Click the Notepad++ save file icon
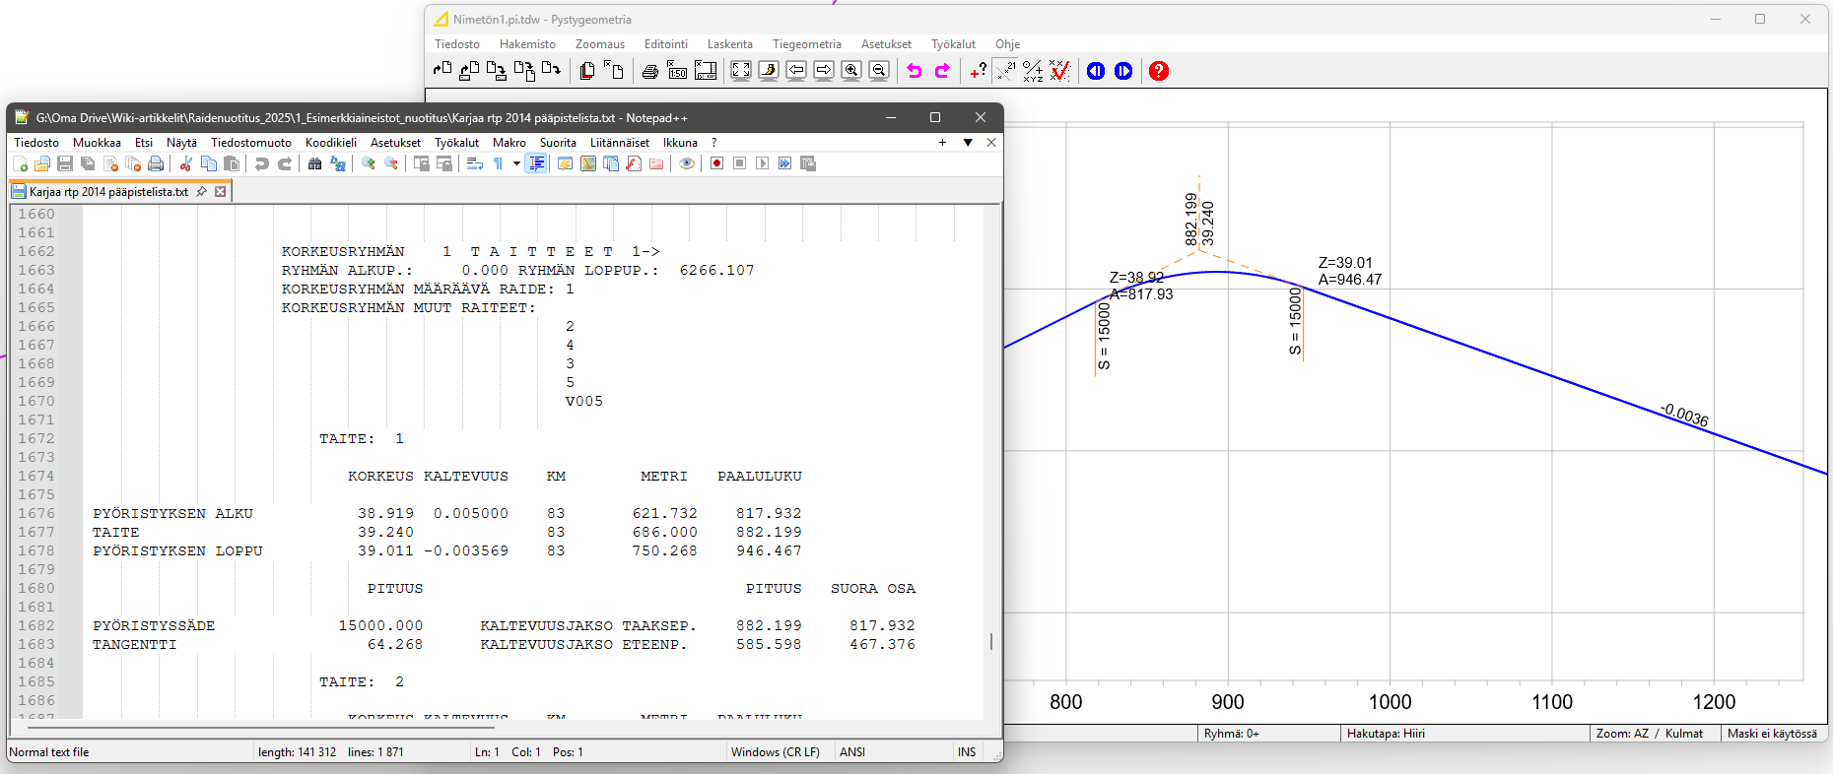Image resolution: width=1833 pixels, height=774 pixels. tap(65, 163)
